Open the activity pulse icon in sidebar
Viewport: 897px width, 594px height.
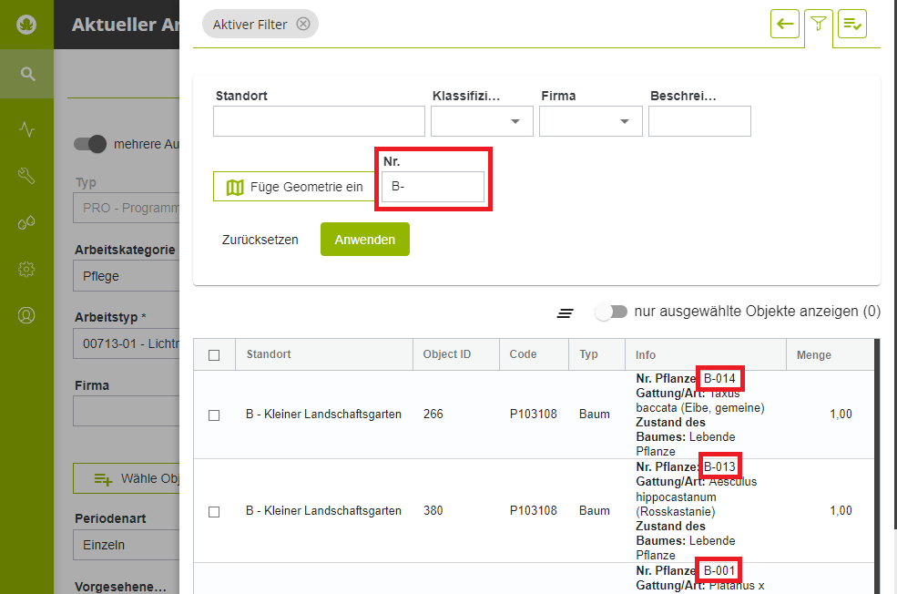26,128
